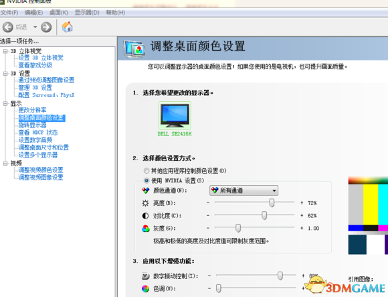The width and height of the screenshot is (388, 297).
Task: Collapse the 显示 tree node
Action: pyautogui.click(x=5, y=104)
